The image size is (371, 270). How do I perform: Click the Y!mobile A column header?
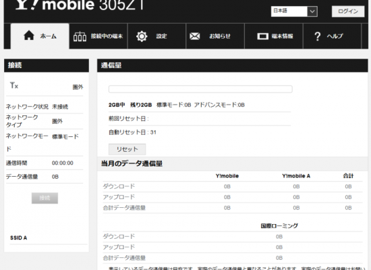click(296, 175)
